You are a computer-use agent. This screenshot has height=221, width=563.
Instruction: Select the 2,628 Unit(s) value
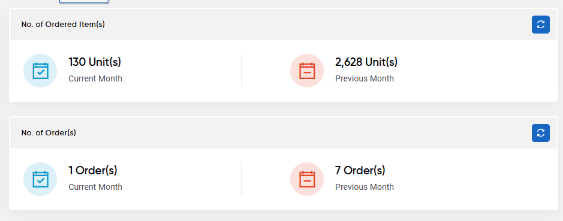pyautogui.click(x=366, y=62)
